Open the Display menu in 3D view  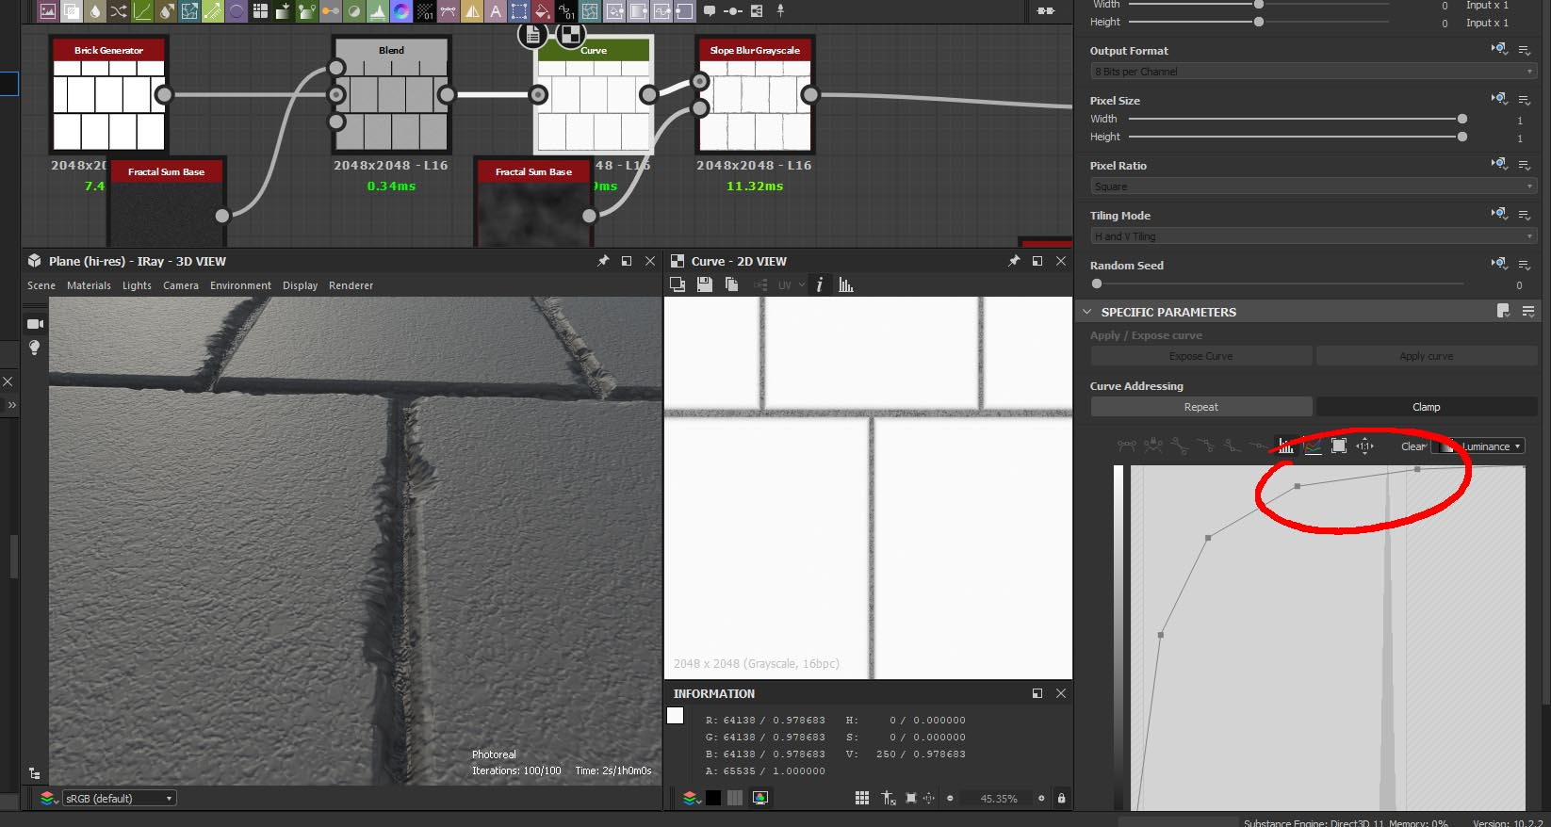click(300, 285)
